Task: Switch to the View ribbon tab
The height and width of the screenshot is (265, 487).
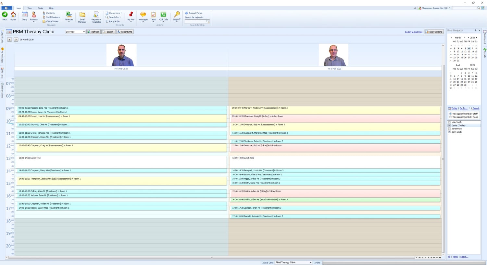Action: point(30,8)
